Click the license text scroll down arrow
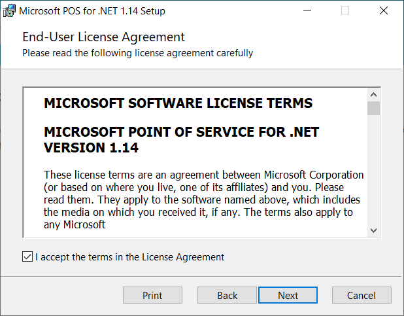The image size is (404, 316). pyautogui.click(x=373, y=230)
